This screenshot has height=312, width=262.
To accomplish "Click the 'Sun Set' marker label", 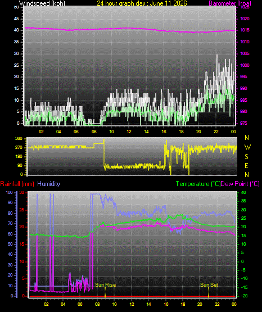I will 209,285.
